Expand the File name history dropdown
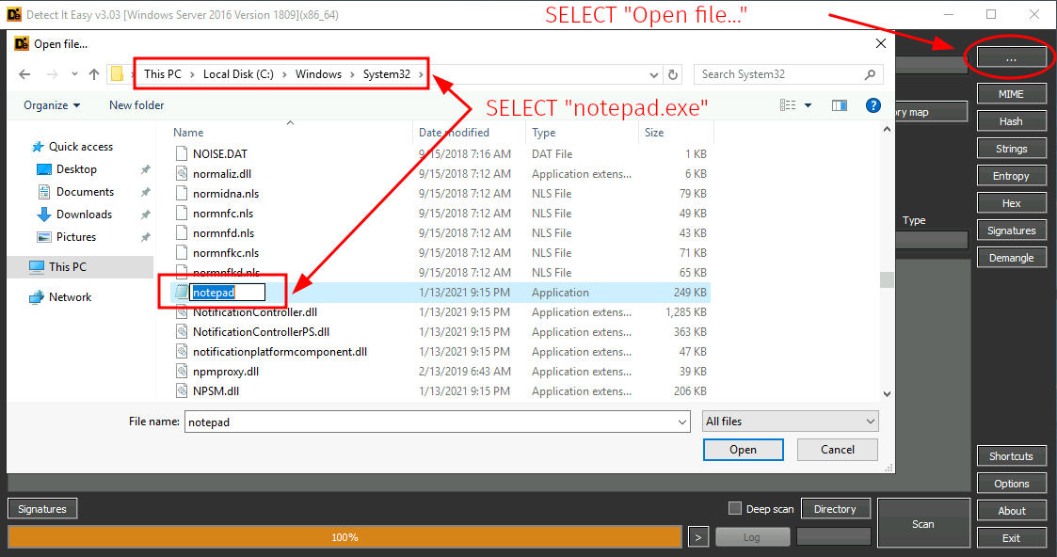The width and height of the screenshot is (1057, 557). tap(681, 422)
